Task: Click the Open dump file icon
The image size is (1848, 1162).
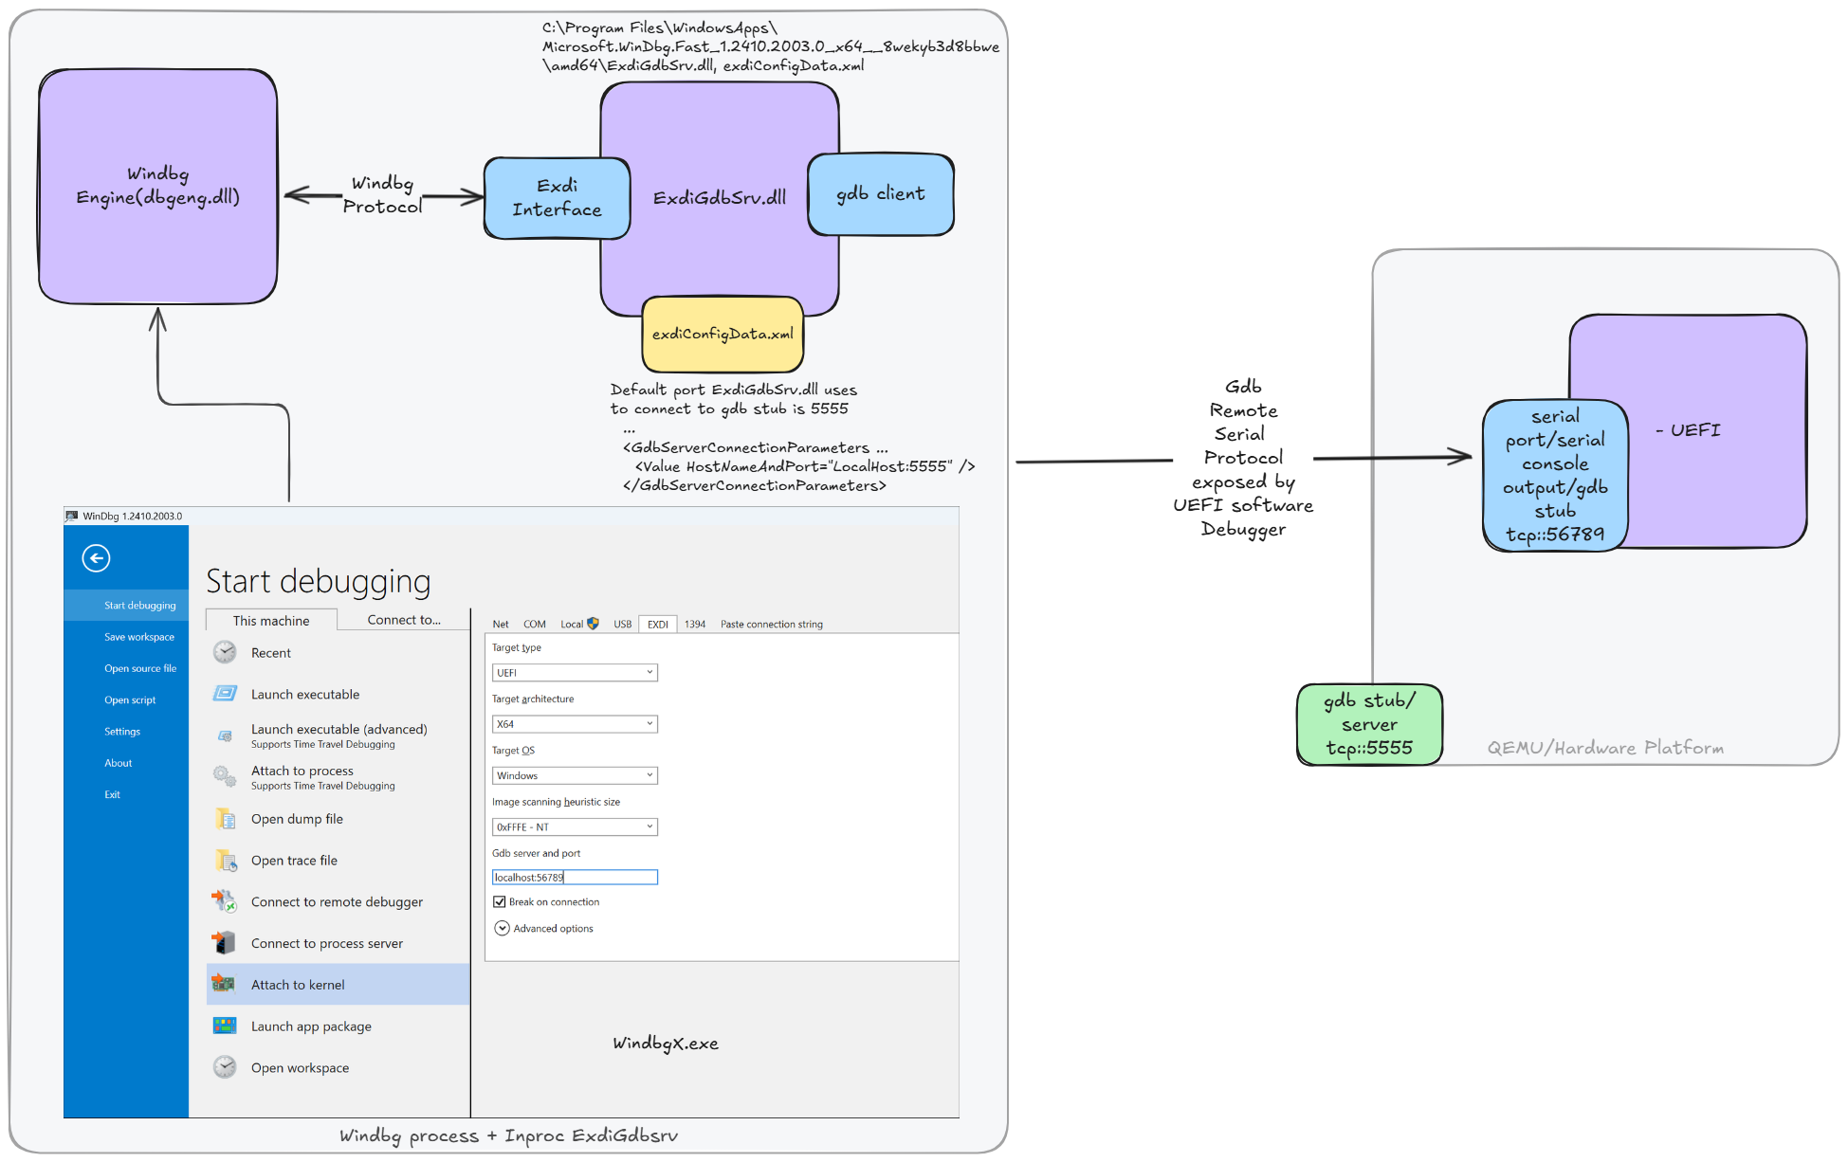Action: [225, 819]
